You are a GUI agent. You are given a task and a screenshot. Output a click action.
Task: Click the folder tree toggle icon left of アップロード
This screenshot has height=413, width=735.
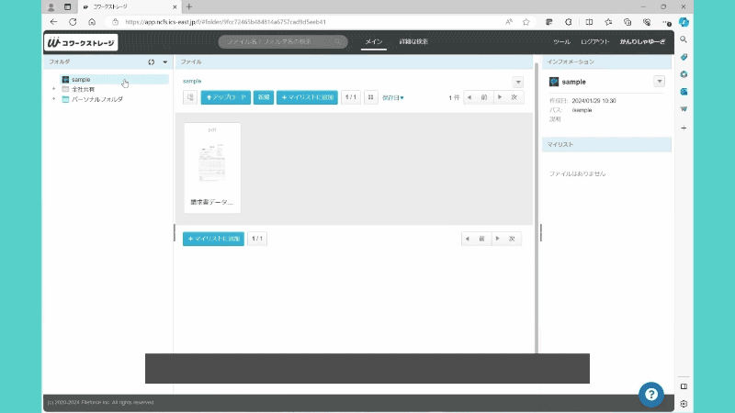coord(190,97)
